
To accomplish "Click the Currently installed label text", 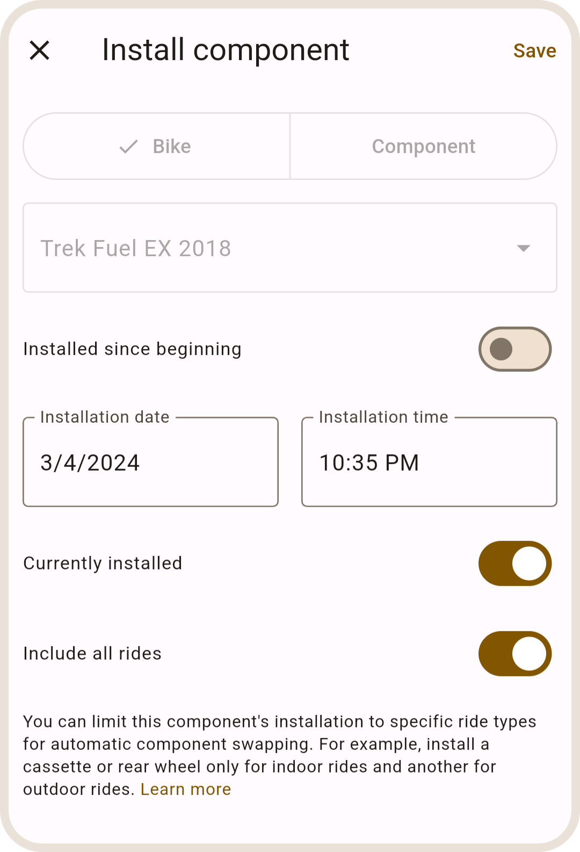I will click(103, 564).
